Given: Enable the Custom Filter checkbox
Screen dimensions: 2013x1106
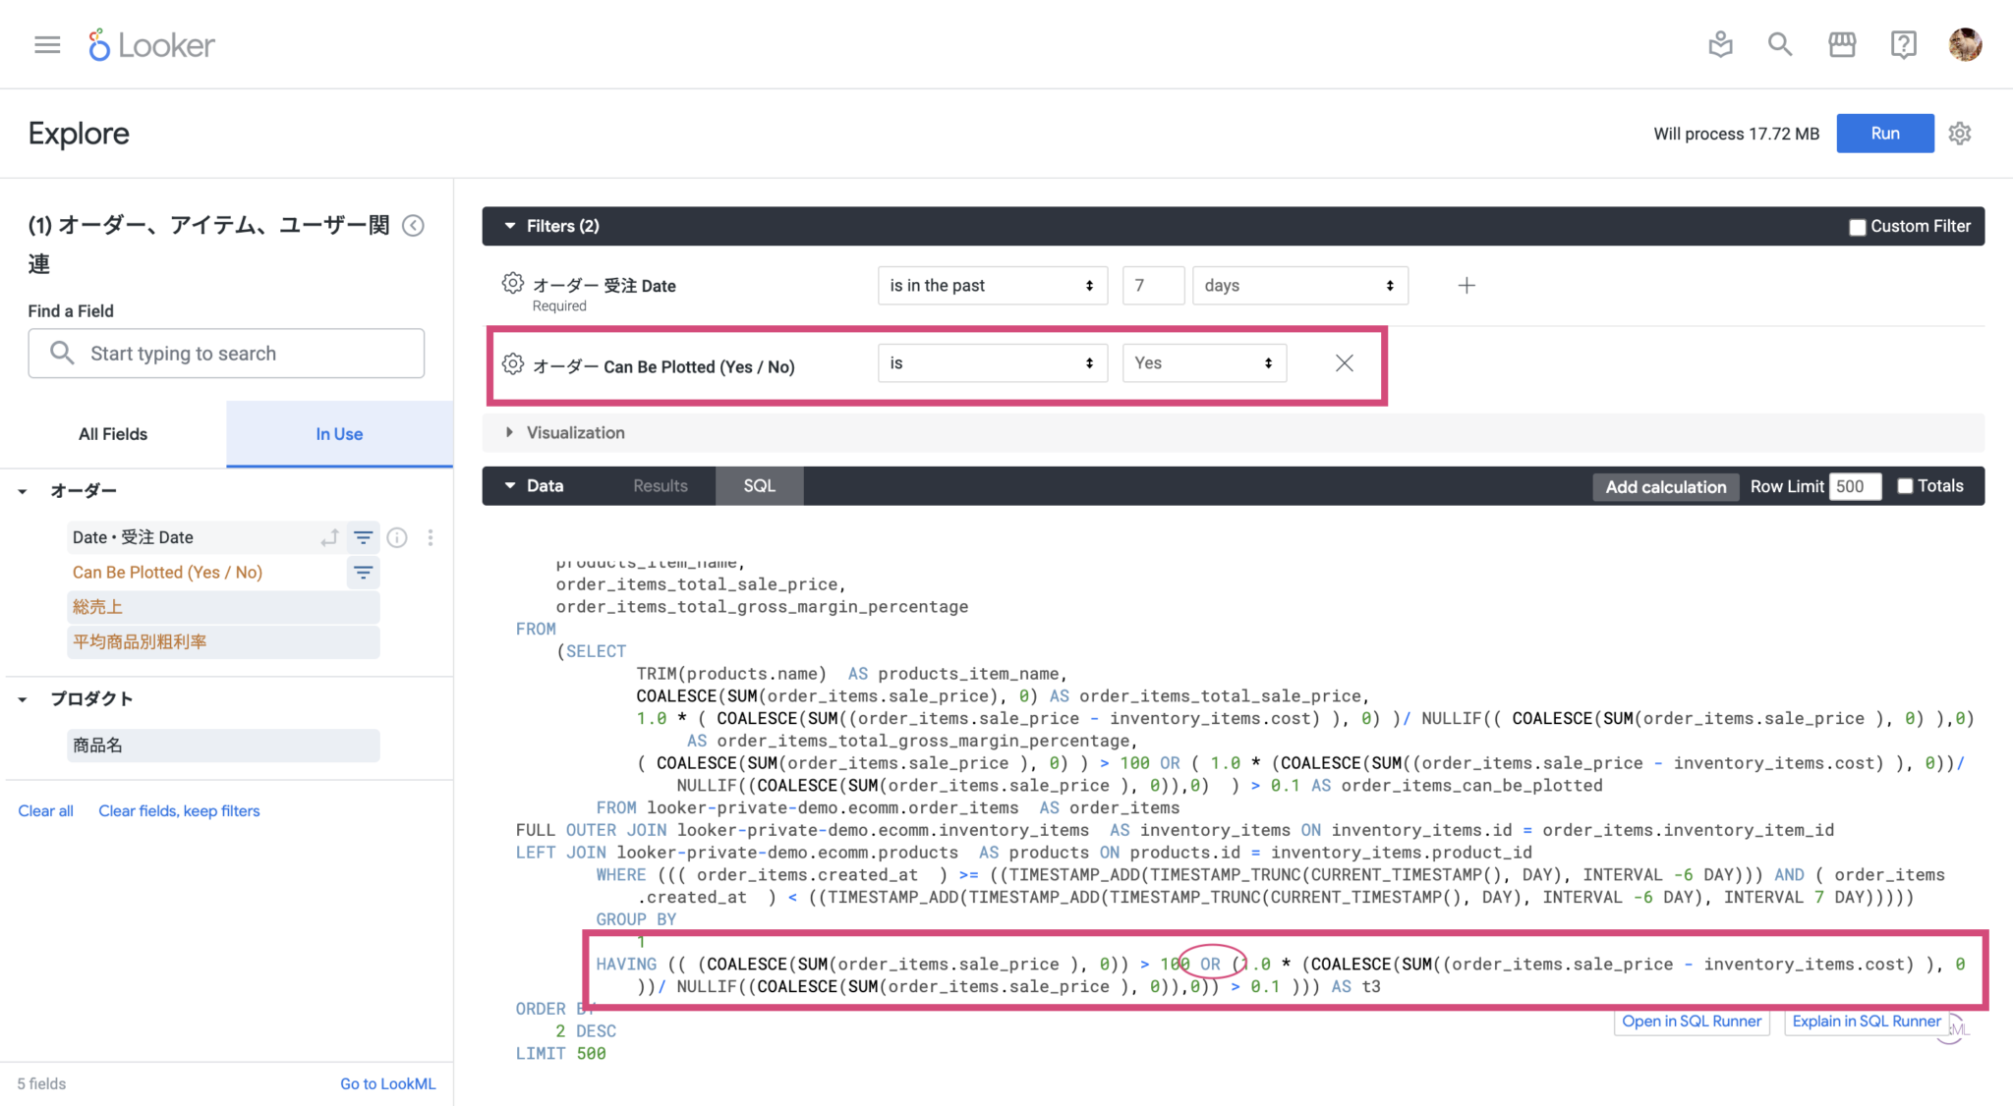Looking at the screenshot, I should click(x=1858, y=226).
